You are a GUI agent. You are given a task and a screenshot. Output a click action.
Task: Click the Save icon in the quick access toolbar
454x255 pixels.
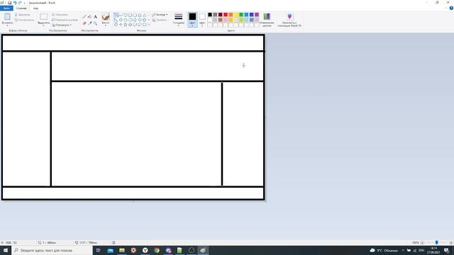click(x=9, y=3)
